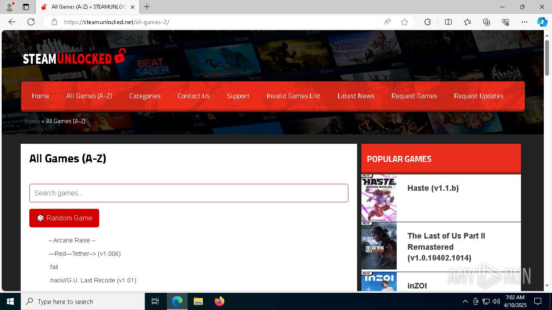The width and height of the screenshot is (552, 310).
Task: Open Invalid Games List menu item
Action: pyautogui.click(x=294, y=96)
